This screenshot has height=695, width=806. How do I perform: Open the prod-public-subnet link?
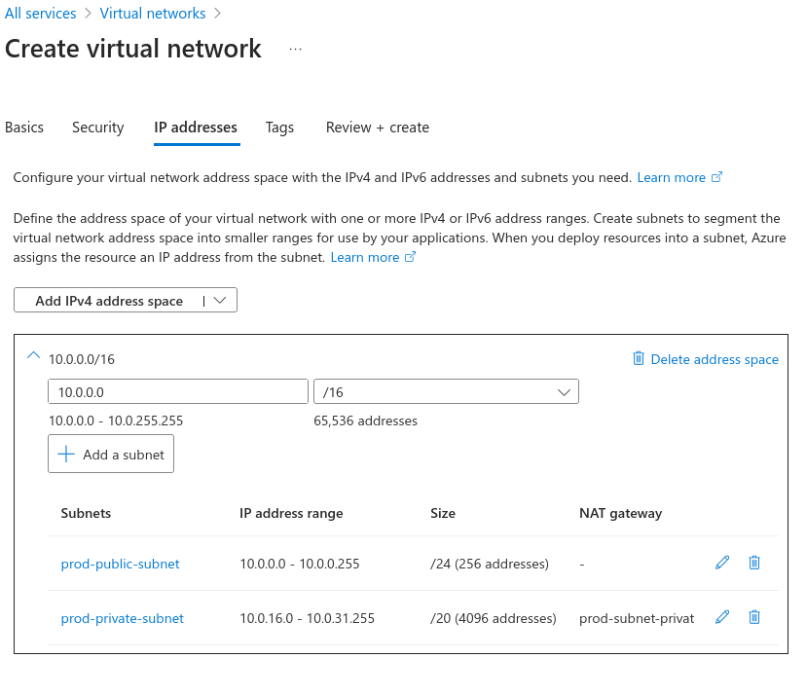[x=120, y=564]
